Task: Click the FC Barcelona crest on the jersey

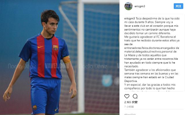Action: pyautogui.click(x=55, y=48)
